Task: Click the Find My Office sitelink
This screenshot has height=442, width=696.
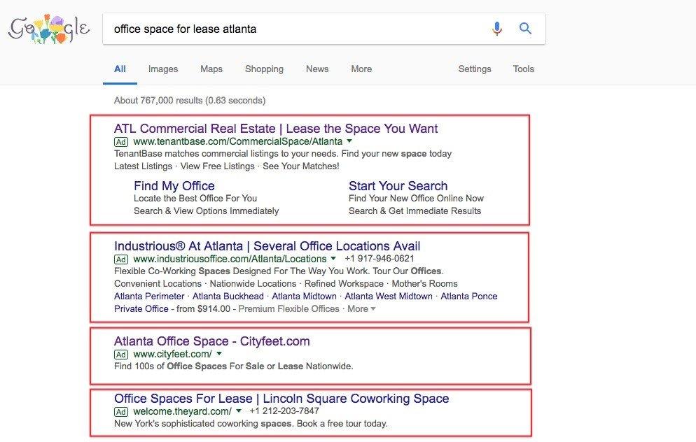Action: point(174,186)
